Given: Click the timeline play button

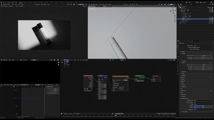Looking at the screenshot, I should coord(120,114).
